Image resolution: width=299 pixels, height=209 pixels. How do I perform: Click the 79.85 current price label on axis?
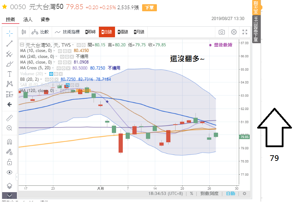click(x=244, y=137)
